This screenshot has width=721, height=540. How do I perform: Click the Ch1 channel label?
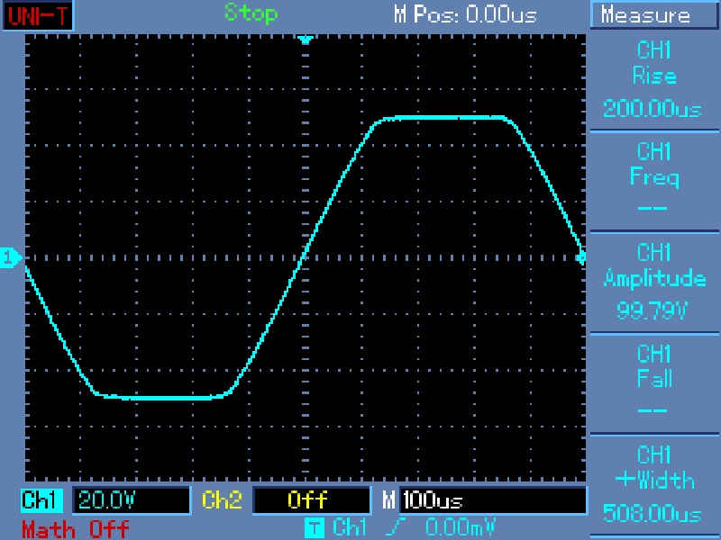tap(41, 500)
